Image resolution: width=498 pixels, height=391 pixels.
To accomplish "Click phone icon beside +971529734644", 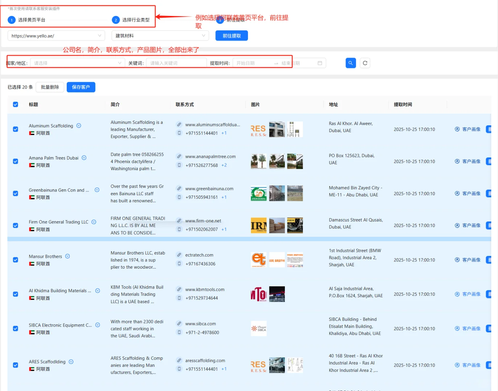I will click(179, 298).
